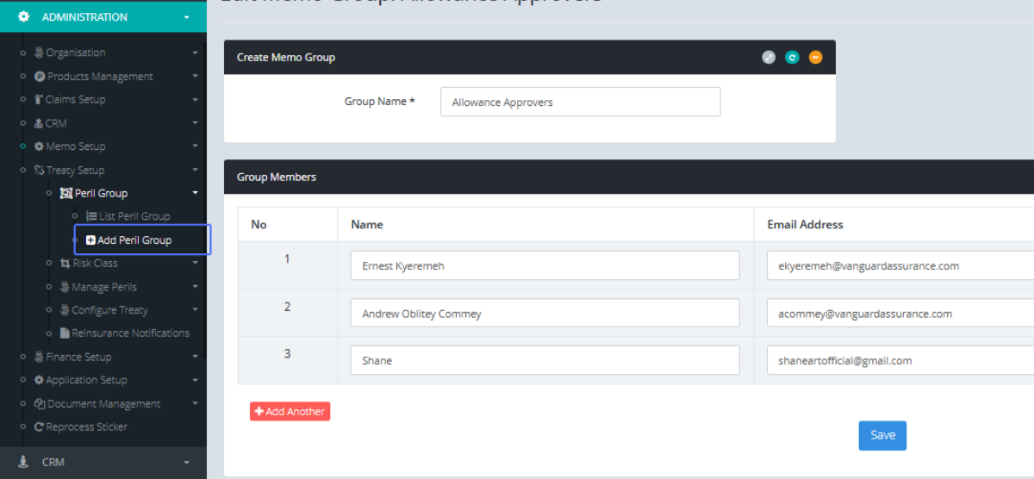Click the Reprocess Sticker refresh icon
The height and width of the screenshot is (479, 1034).
pos(39,427)
